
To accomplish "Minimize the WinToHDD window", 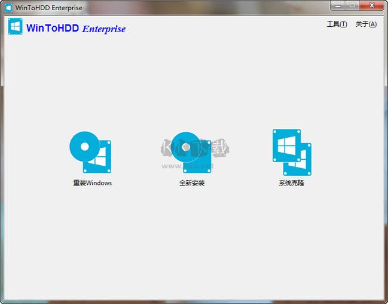I will pyautogui.click(x=338, y=6).
